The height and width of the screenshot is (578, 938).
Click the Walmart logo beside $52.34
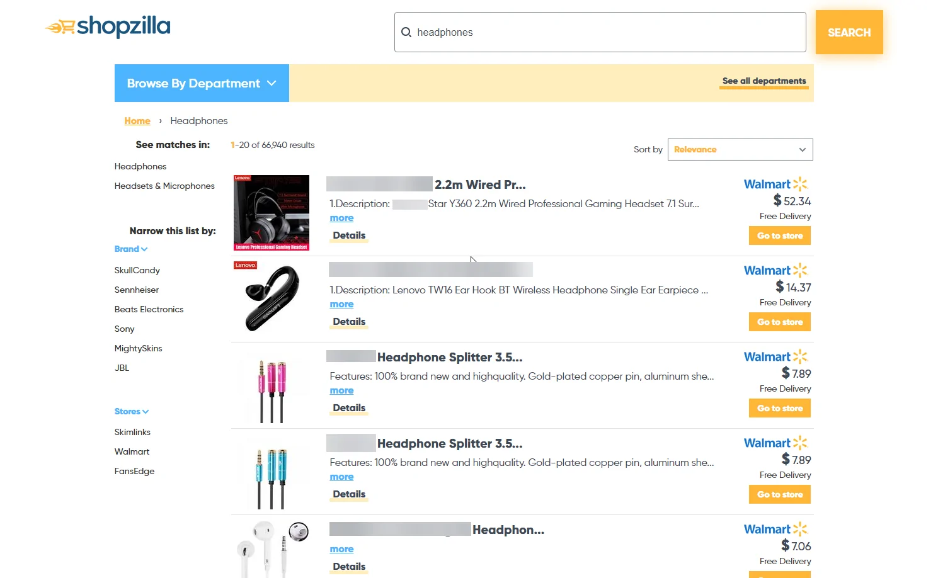[775, 184]
